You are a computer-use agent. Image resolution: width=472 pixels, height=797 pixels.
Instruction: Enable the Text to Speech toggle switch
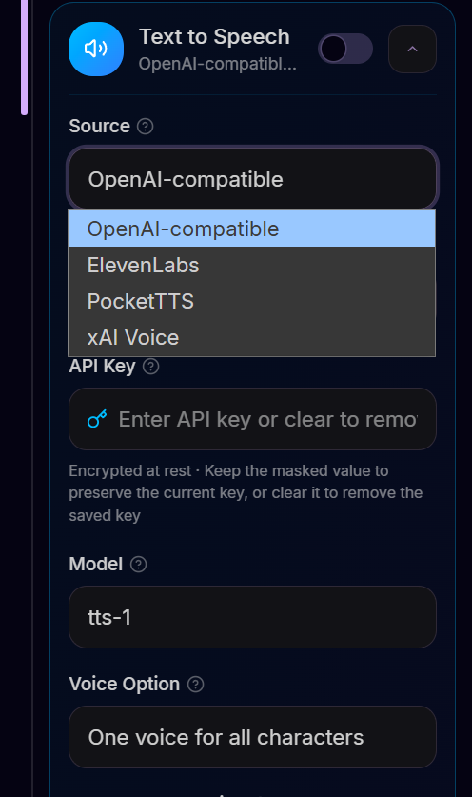[345, 49]
